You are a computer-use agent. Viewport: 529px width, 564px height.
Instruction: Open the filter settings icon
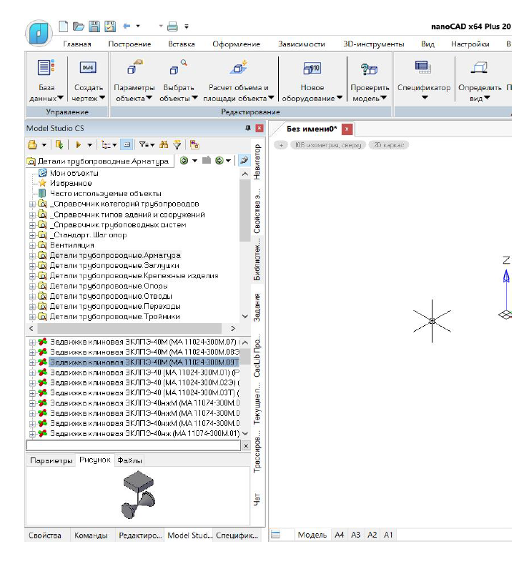tap(144, 144)
